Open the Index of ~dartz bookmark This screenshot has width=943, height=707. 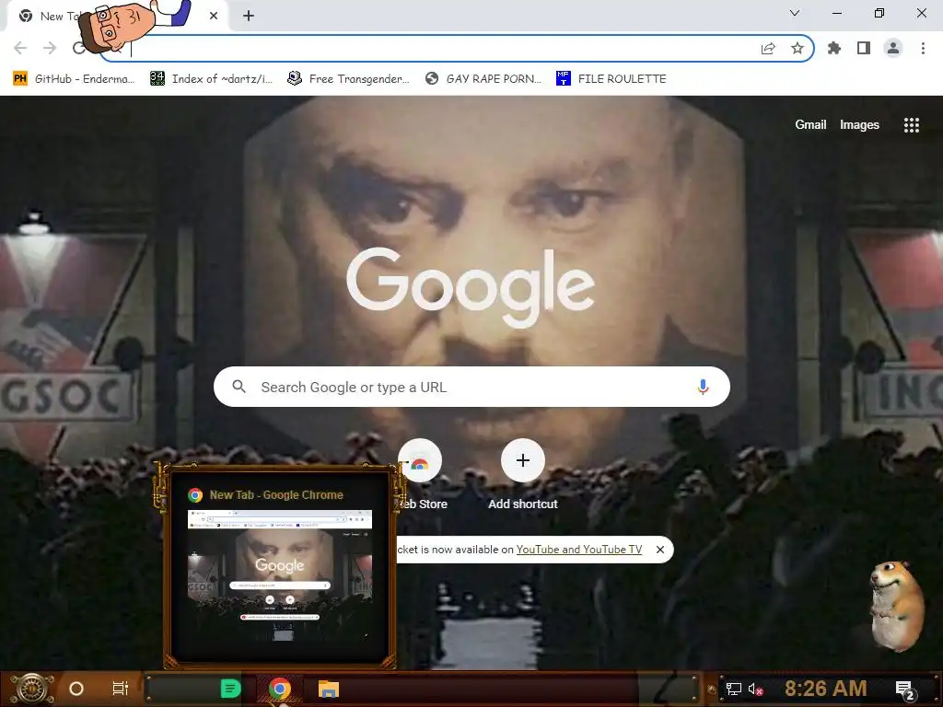tap(211, 79)
